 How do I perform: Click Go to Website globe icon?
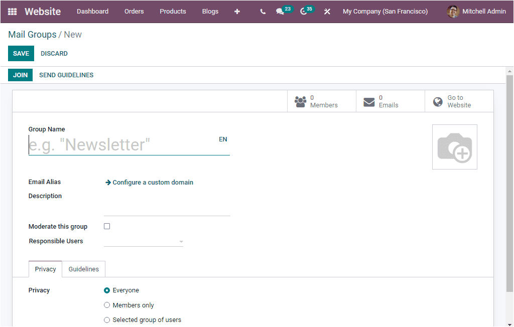pos(437,101)
